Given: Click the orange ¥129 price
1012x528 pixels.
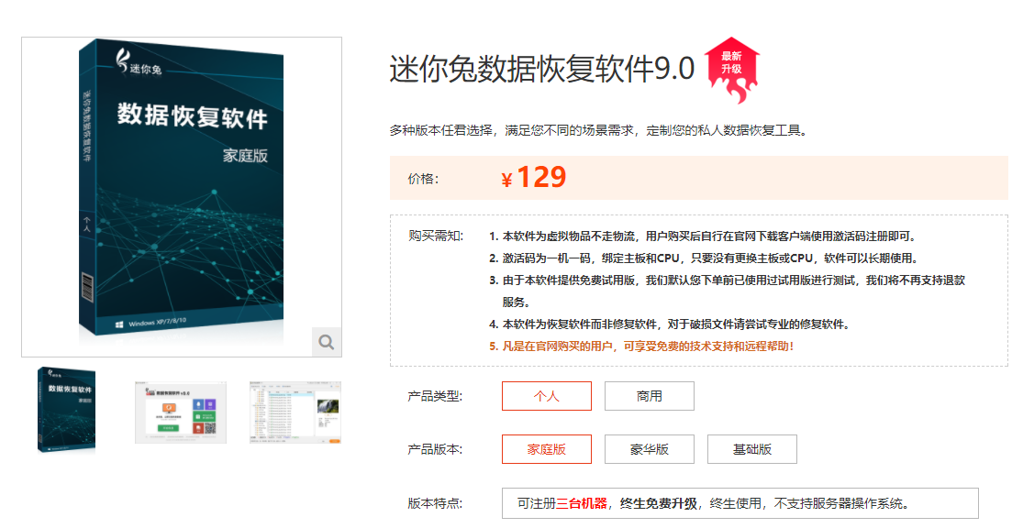Looking at the screenshot, I should pos(534,177).
